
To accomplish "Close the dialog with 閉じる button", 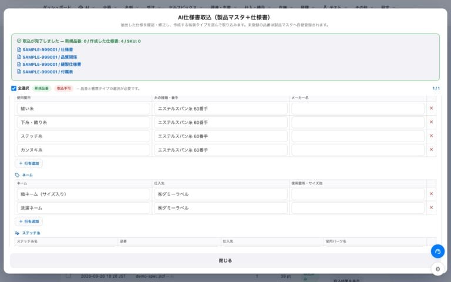I will 225,260.
